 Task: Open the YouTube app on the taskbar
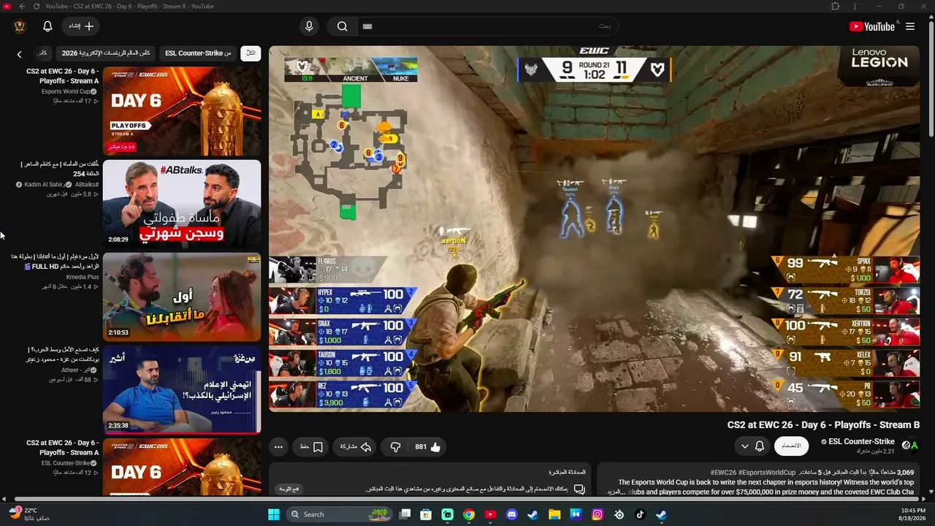pos(490,514)
